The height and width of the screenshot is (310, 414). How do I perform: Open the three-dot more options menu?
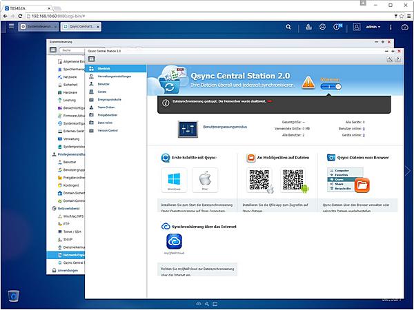pyautogui.click(x=391, y=27)
